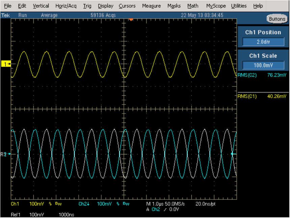Click the Ch1 Position value field
This screenshot has width=290, height=218.
click(263, 42)
